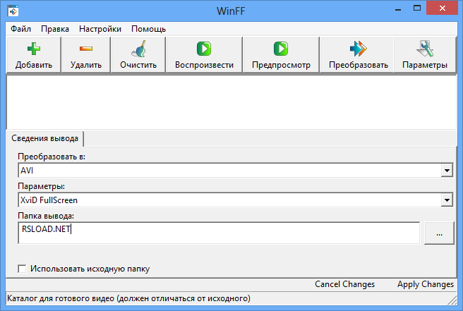Open the Файл menu
Image resolution: width=463 pixels, height=311 pixels.
click(x=20, y=29)
